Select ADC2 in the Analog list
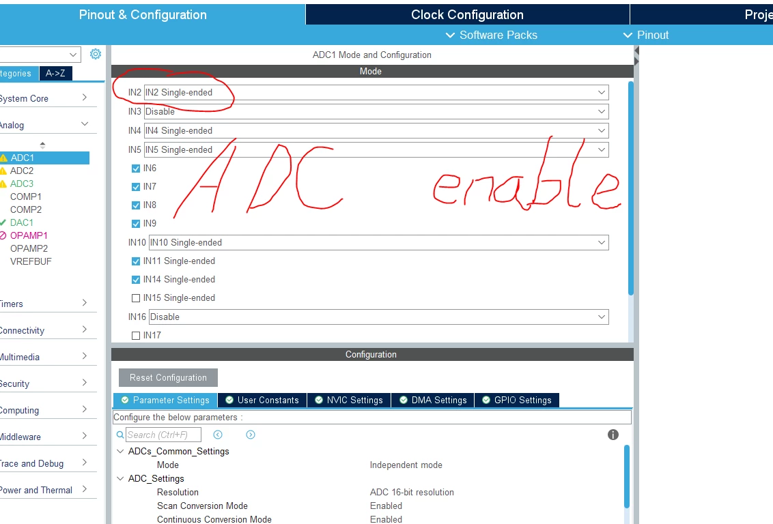Image resolution: width=773 pixels, height=524 pixels. (22, 171)
